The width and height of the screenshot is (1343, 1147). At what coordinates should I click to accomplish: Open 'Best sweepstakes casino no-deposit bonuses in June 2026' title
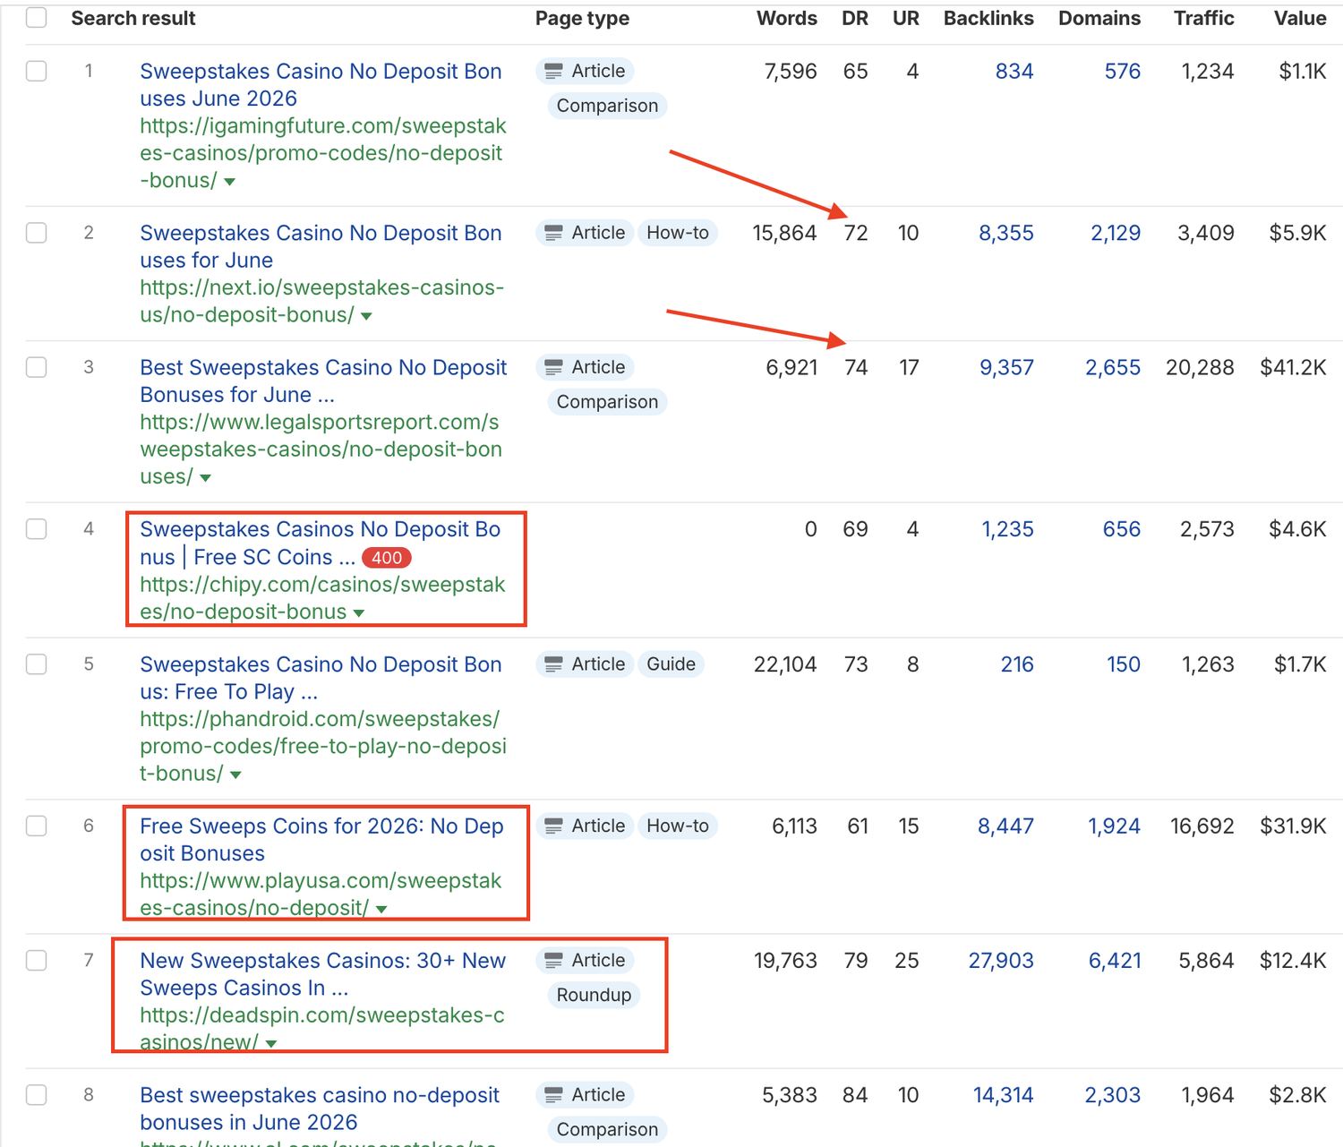click(320, 1108)
